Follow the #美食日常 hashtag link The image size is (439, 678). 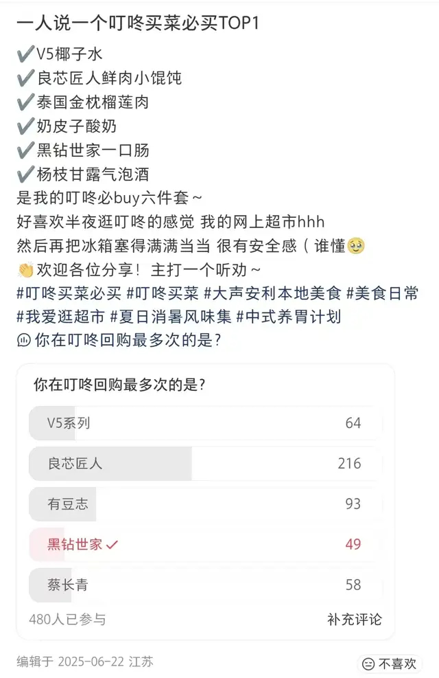[x=382, y=294]
